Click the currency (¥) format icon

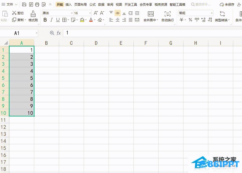point(181,20)
